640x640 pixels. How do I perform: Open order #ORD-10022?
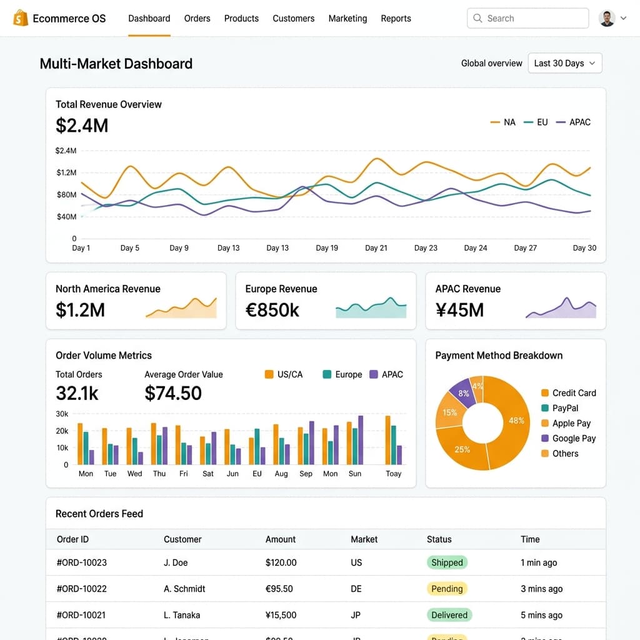pyautogui.click(x=82, y=589)
